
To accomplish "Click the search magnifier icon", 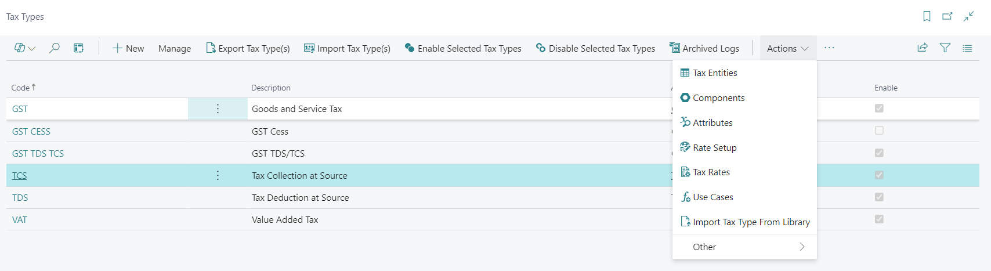I will tap(55, 48).
